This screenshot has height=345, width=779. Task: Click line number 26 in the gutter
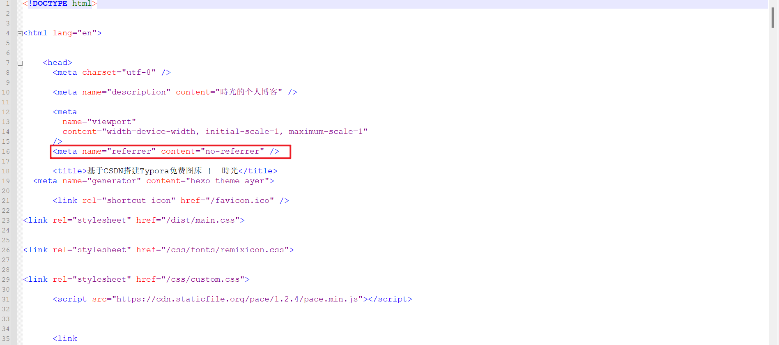[x=6, y=250]
